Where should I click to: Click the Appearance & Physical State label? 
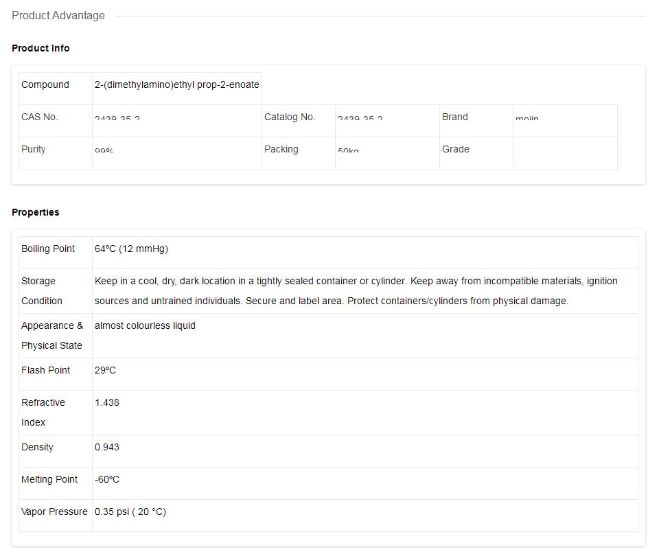coord(52,335)
